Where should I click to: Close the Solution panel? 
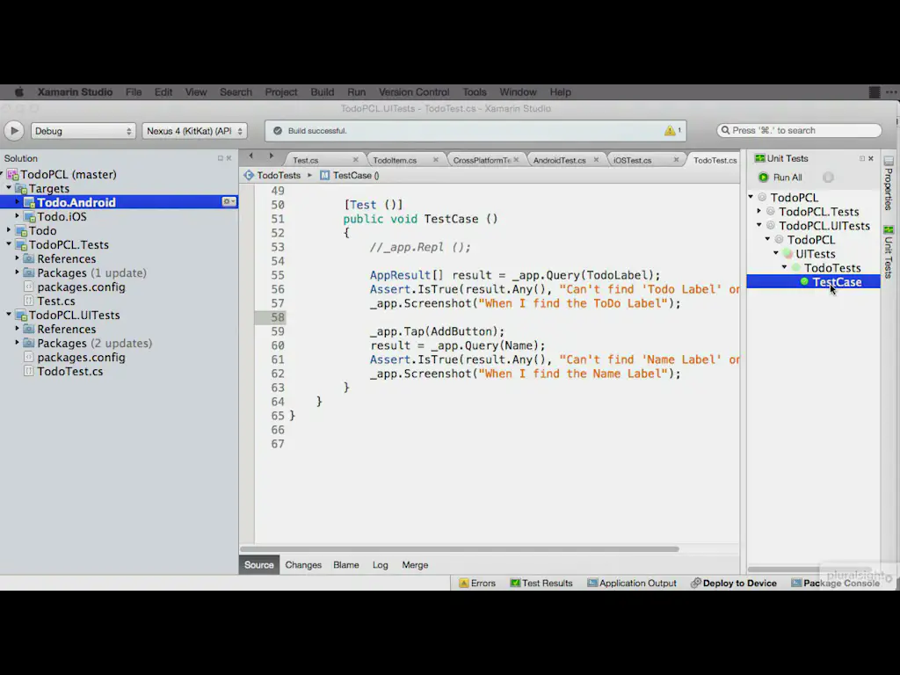[x=229, y=158]
